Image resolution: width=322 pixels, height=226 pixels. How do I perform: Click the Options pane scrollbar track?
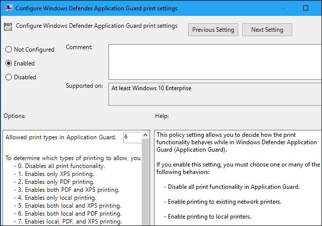pos(145,188)
